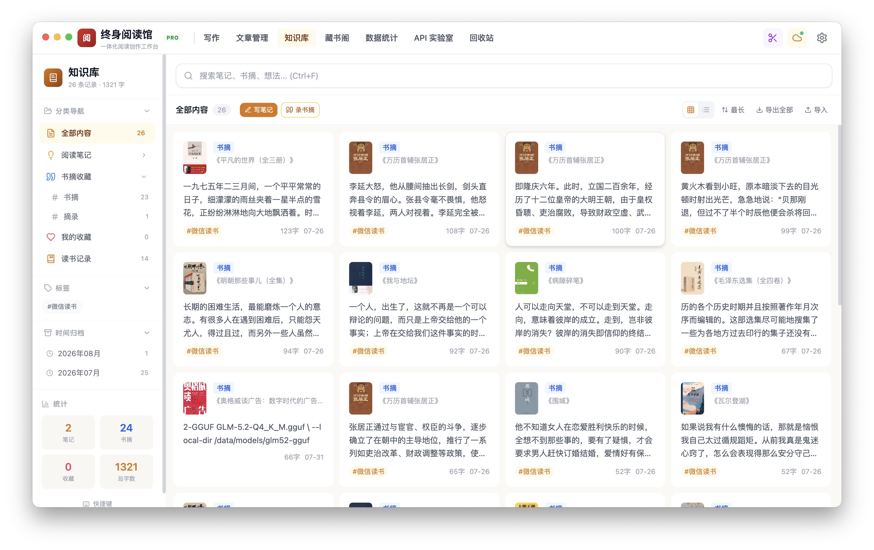Click the 1321 总字数 statistic tile
The height and width of the screenshot is (550, 874).
click(x=126, y=471)
